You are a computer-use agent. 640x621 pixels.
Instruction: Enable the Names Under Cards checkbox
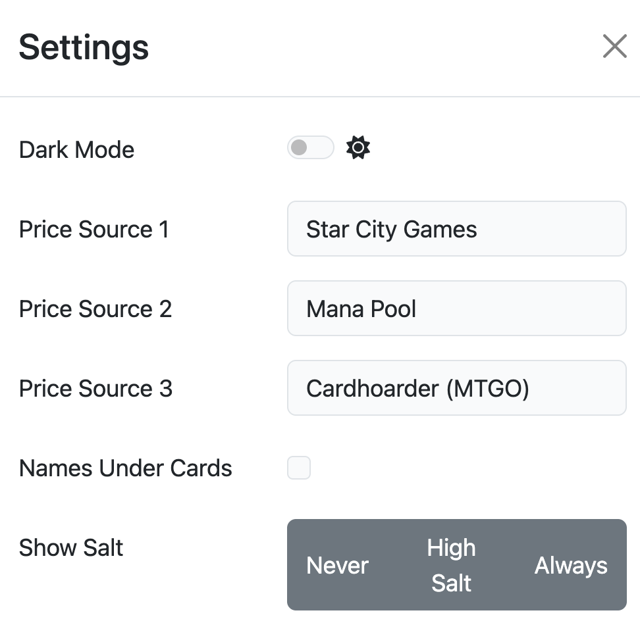pos(299,468)
